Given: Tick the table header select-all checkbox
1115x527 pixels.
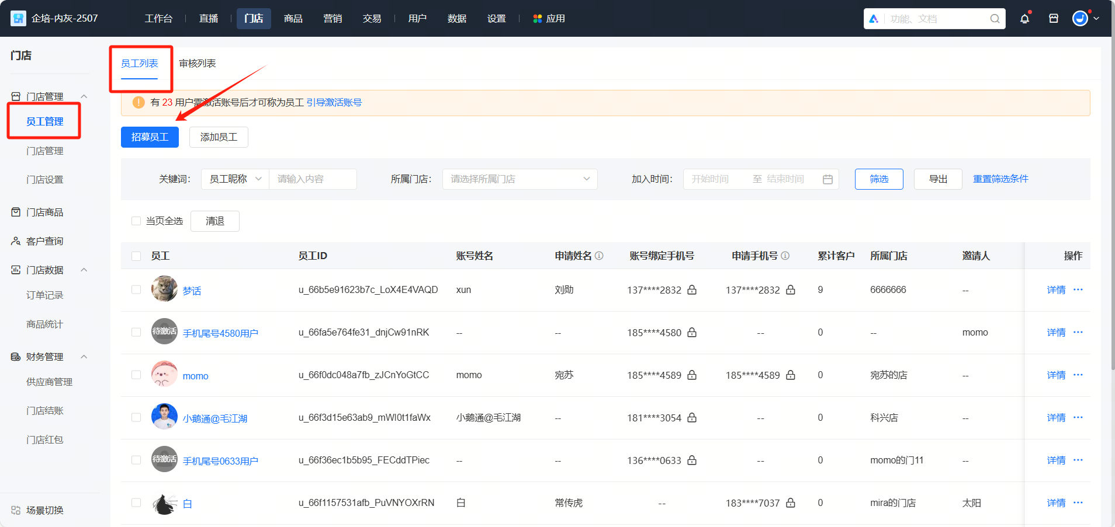Looking at the screenshot, I should click(x=136, y=256).
